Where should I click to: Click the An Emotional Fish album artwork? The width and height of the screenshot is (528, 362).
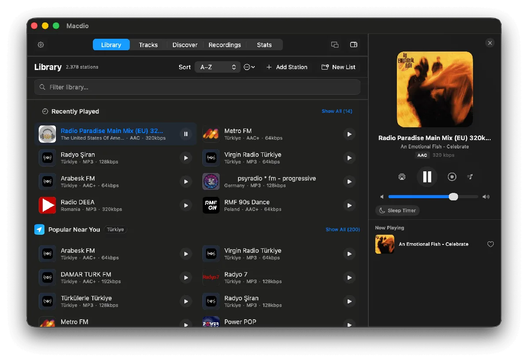pyautogui.click(x=435, y=89)
